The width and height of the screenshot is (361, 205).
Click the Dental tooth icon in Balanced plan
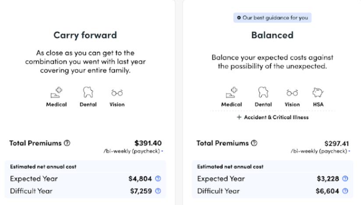click(x=263, y=92)
